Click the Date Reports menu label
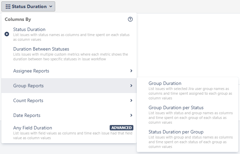Screen dimensions: 240x154 click(27, 116)
